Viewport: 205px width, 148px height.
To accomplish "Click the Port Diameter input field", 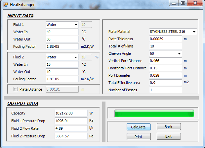I will 166,75.
